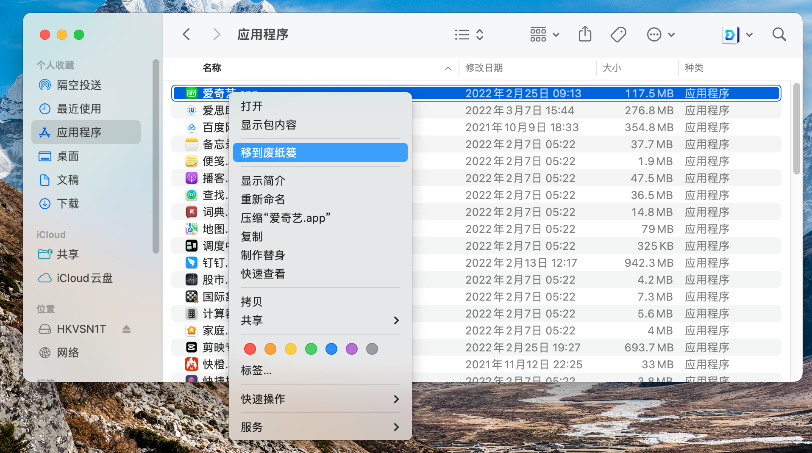Image resolution: width=812 pixels, height=453 pixels.
Task: Apply the orange tag color
Action: coord(270,349)
